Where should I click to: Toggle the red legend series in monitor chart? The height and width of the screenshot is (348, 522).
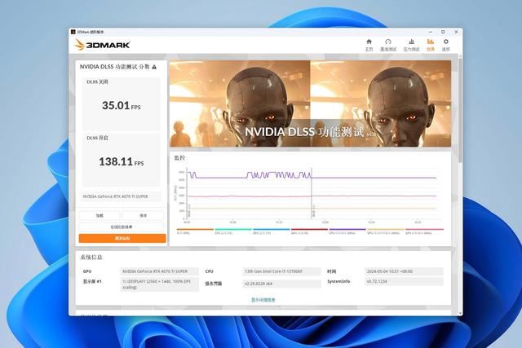coord(299,231)
